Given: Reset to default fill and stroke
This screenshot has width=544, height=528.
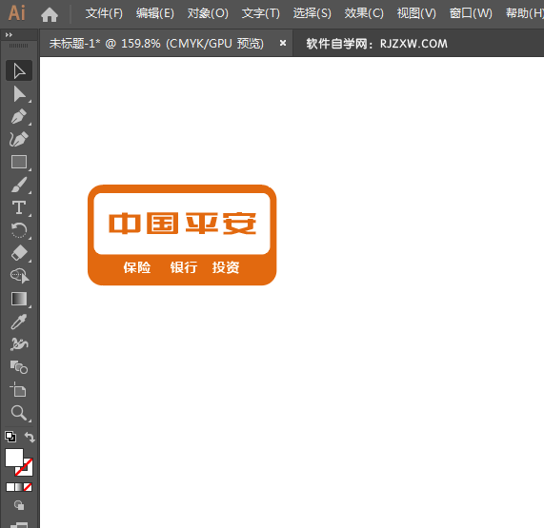Looking at the screenshot, I should (x=10, y=437).
